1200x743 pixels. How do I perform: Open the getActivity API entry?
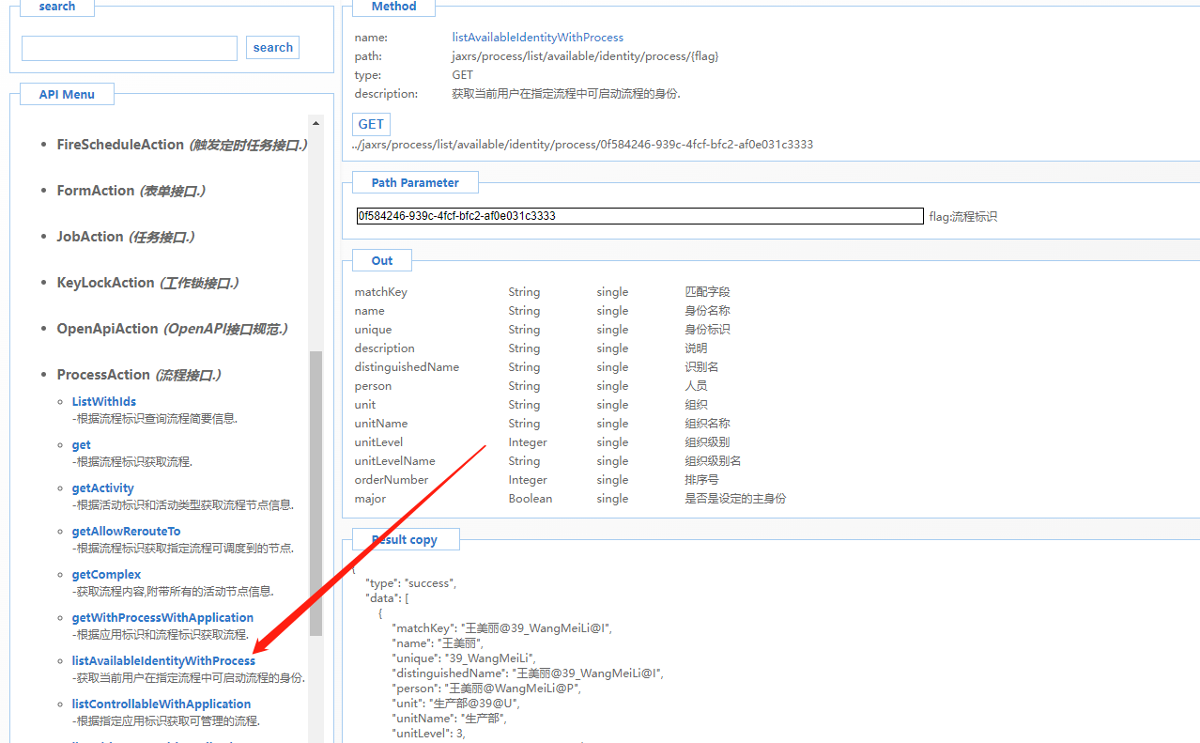(102, 488)
